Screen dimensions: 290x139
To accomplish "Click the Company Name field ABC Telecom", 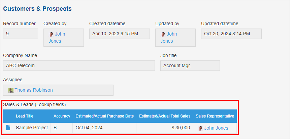I will pos(79,66).
